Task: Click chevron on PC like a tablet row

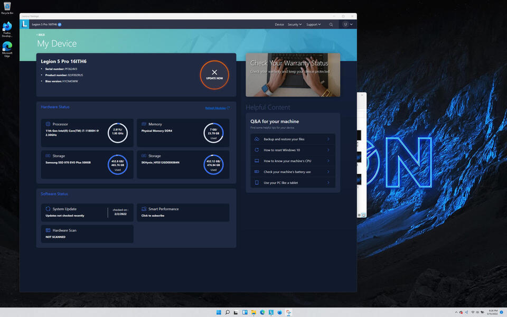Action: pyautogui.click(x=328, y=182)
